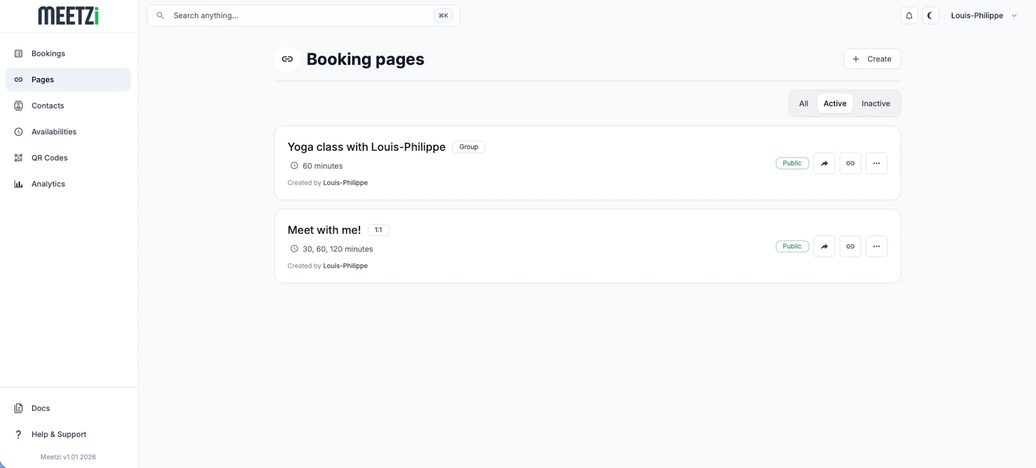Viewport: 1036px width, 468px height.
Task: Open notifications bell
Action: 909,16
